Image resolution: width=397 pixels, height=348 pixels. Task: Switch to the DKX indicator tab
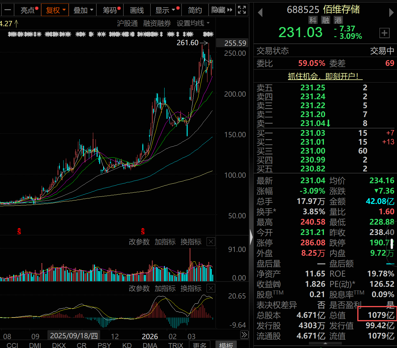59,345
